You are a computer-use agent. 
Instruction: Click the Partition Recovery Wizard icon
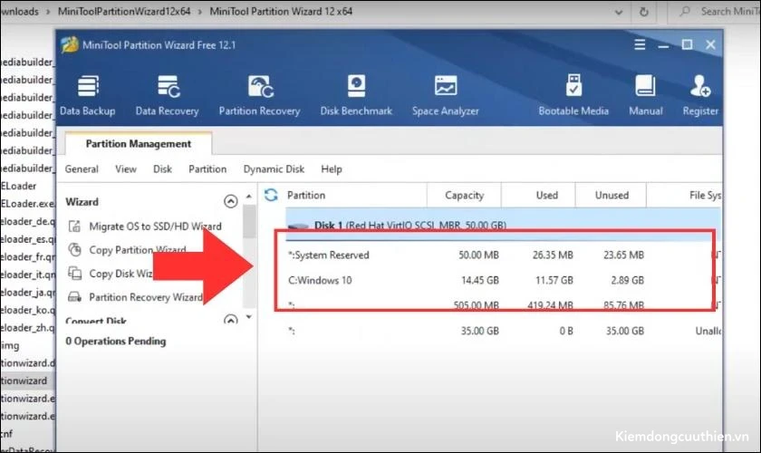[x=74, y=296]
